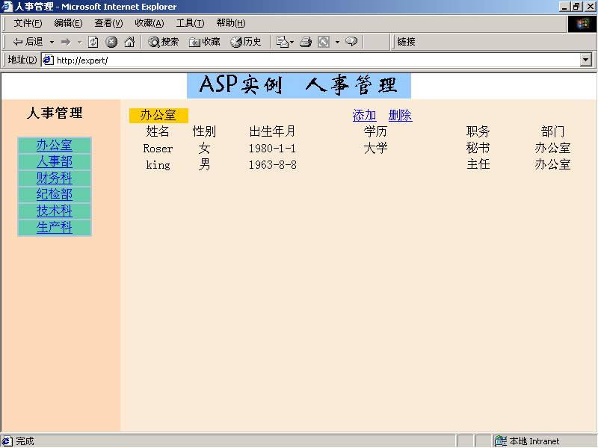Open the 编辑(E) menu
The width and height of the screenshot is (598, 448).
68,23
